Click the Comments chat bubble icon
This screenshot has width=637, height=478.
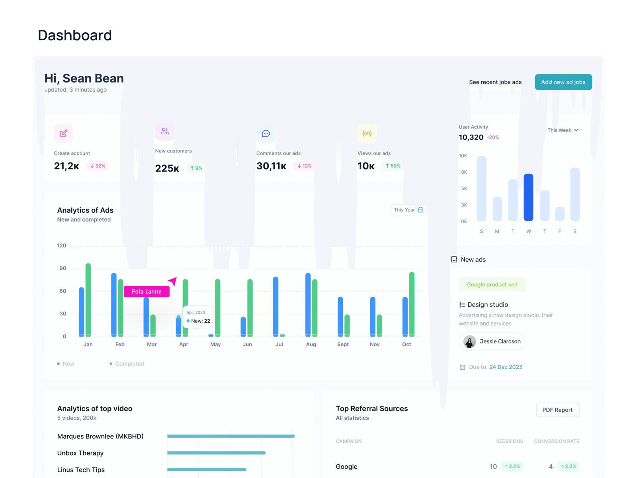(x=266, y=133)
